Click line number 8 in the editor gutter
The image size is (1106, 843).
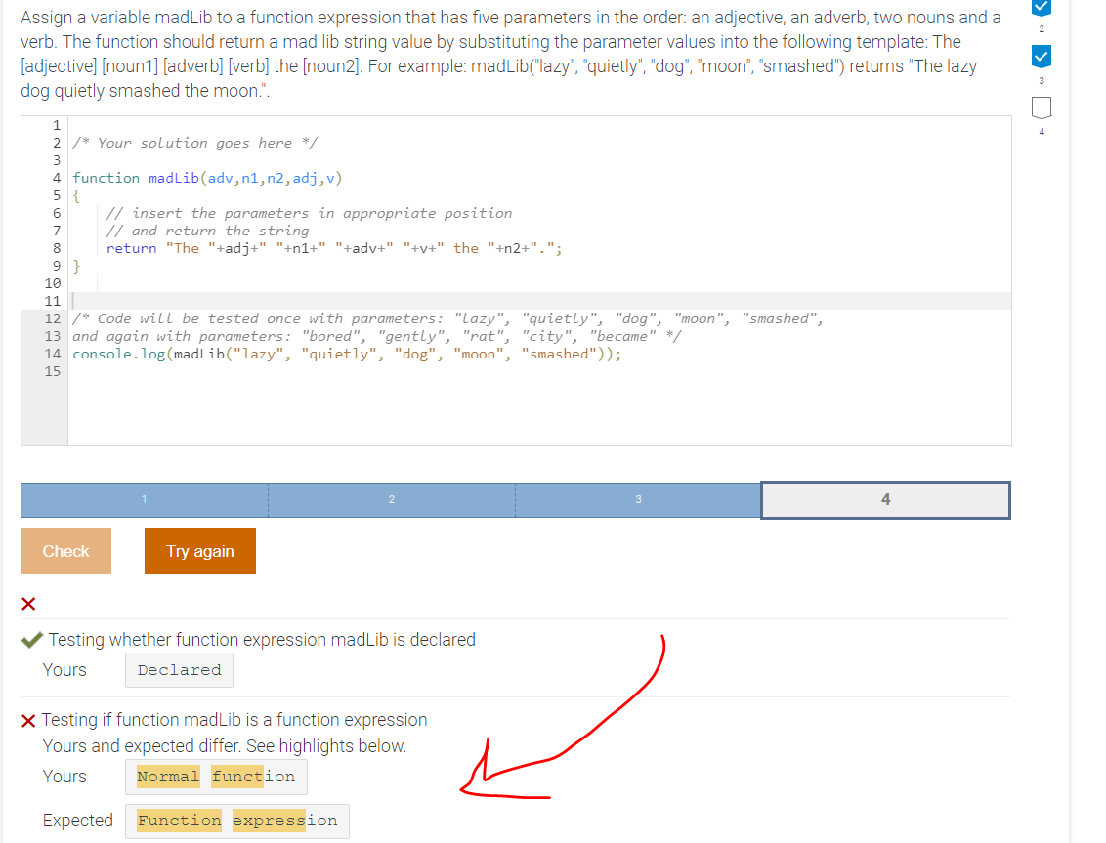56,247
